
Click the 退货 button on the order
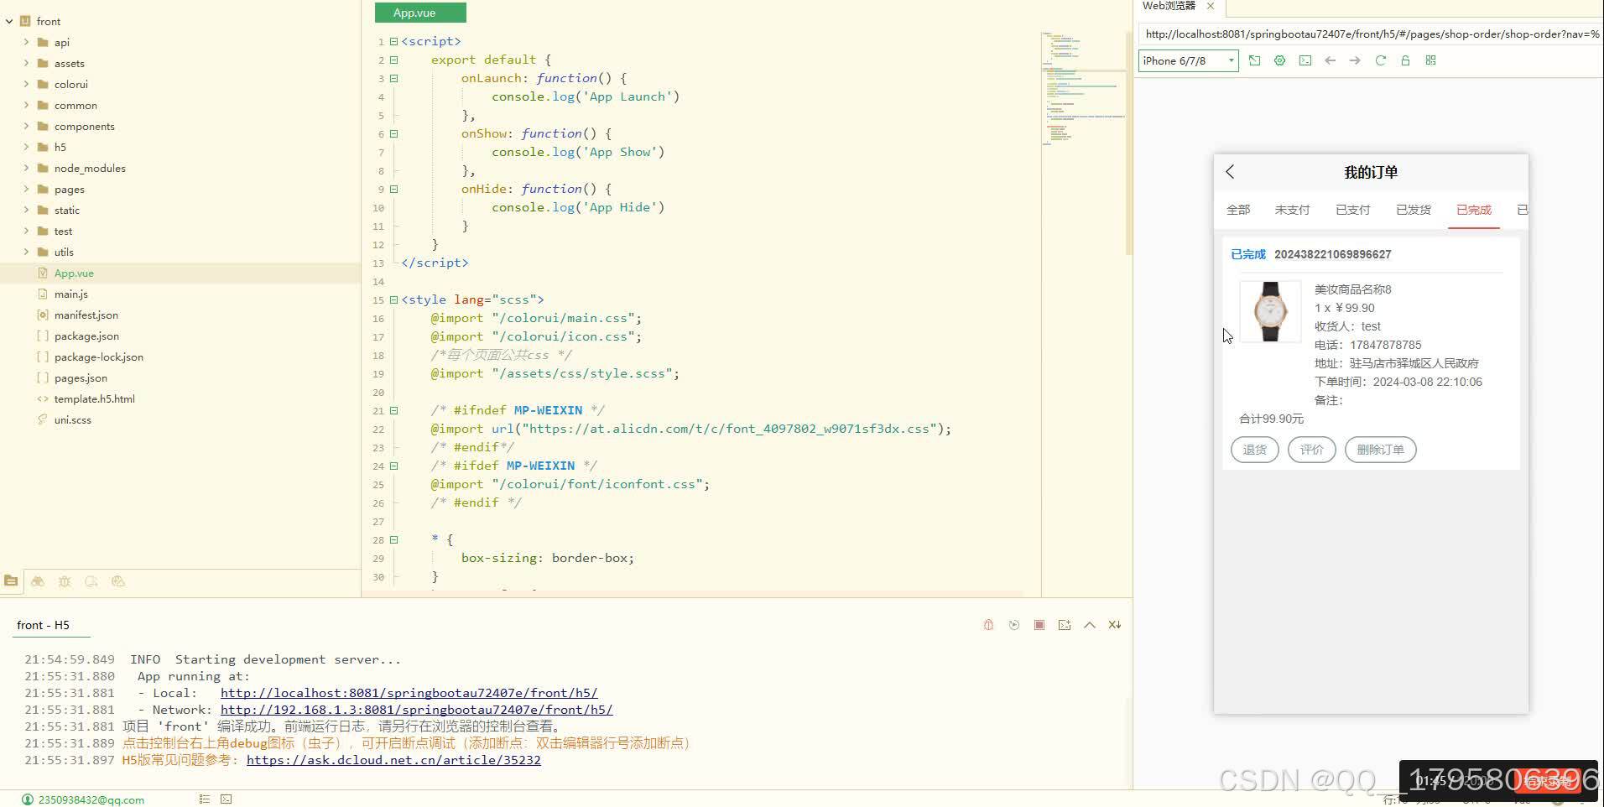coord(1255,450)
